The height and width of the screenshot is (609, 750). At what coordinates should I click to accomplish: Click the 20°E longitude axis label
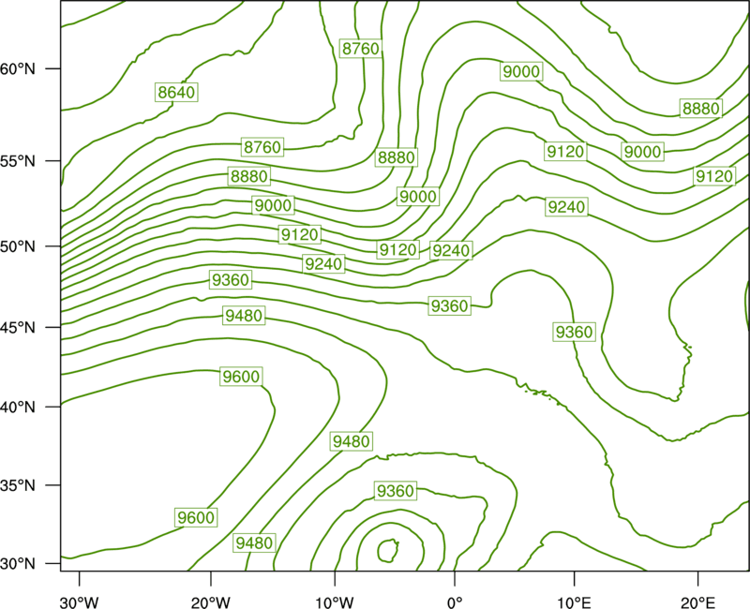point(697,602)
